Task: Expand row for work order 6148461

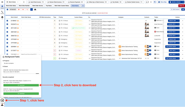Action: [x=183, y=21]
